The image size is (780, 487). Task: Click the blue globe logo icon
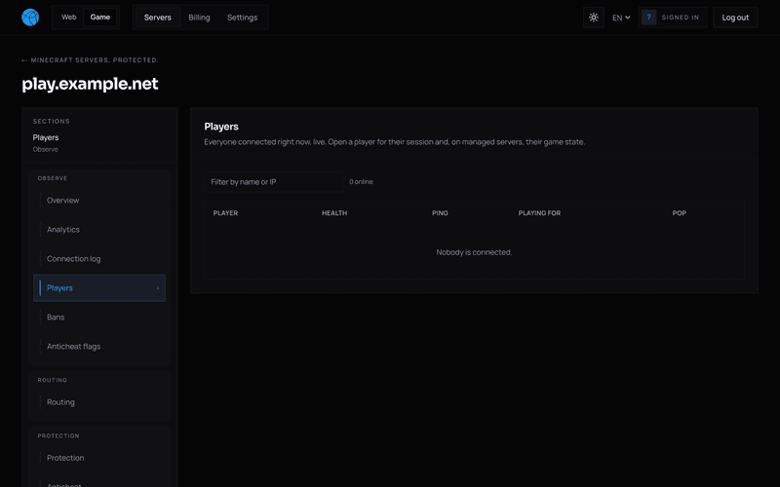coord(30,18)
